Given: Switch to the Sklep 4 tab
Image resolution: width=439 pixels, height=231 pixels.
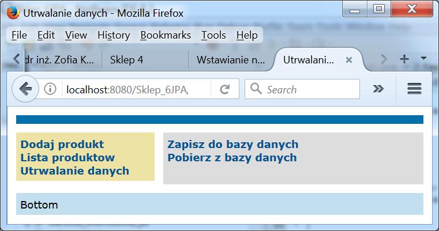Looking at the screenshot, I should coord(145,59).
